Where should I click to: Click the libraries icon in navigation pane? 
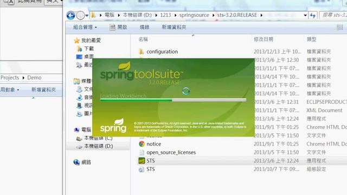tap(76, 81)
